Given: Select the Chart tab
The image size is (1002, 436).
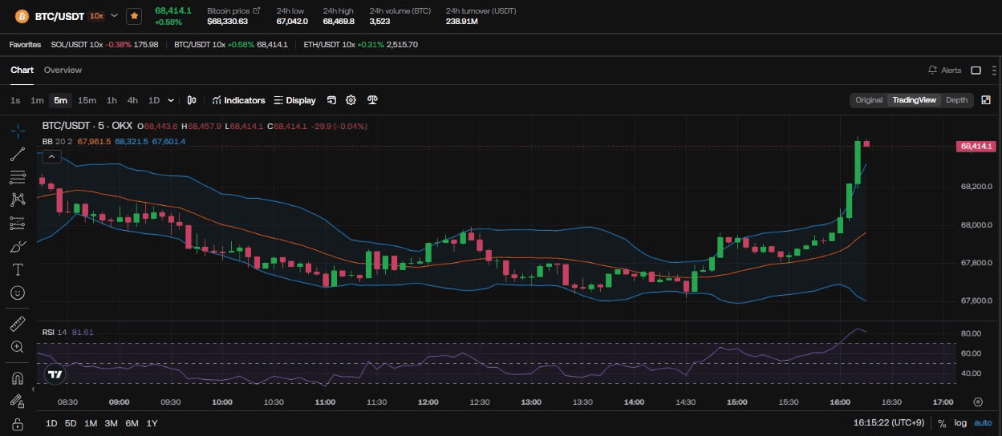Looking at the screenshot, I should (x=22, y=70).
